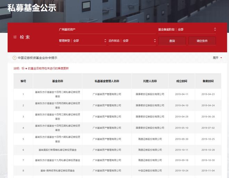Click establishment date 2019-09-18

[x=182, y=160]
